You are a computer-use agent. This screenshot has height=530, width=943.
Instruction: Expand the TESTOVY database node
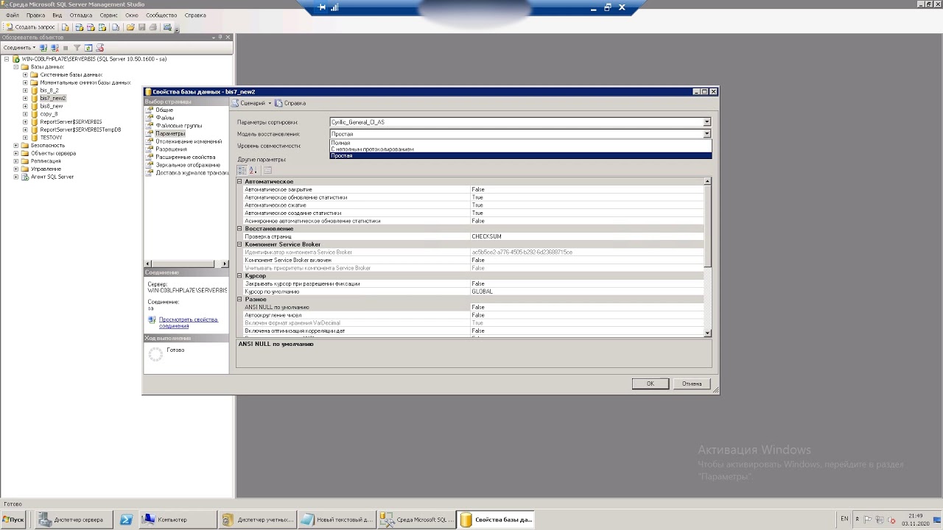25,138
